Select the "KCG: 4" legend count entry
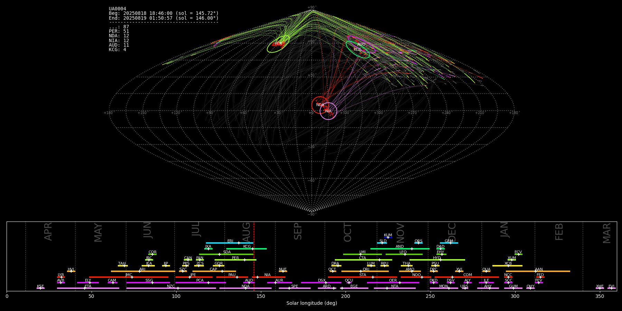This screenshot has height=311, width=622. tap(117, 50)
